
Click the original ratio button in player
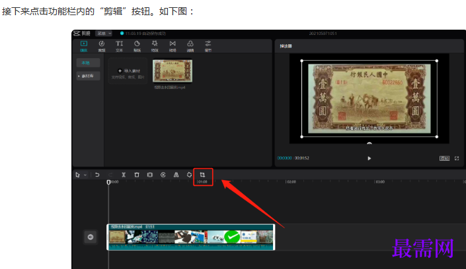click(444, 158)
